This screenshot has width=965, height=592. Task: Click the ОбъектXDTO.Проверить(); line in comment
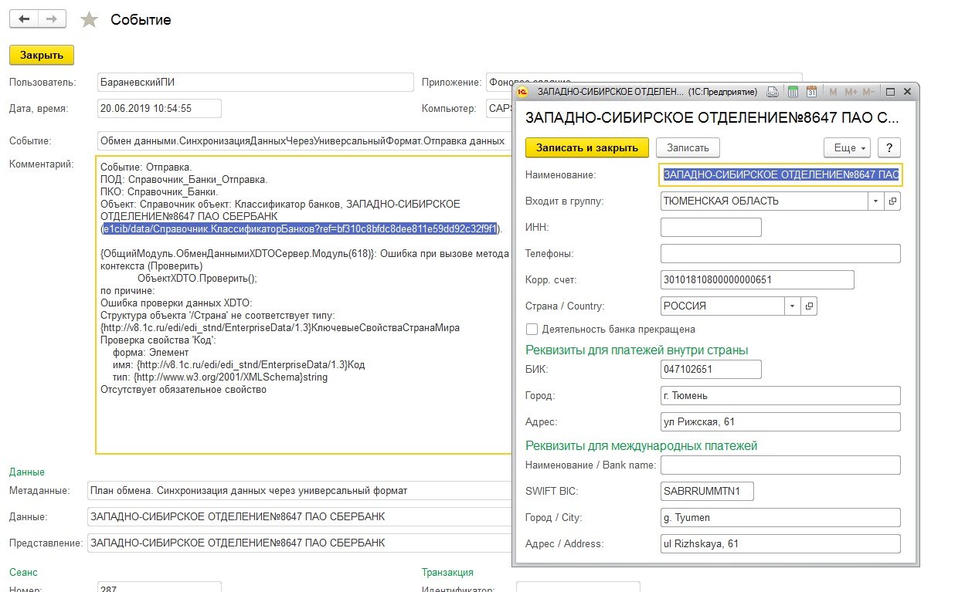point(197,279)
